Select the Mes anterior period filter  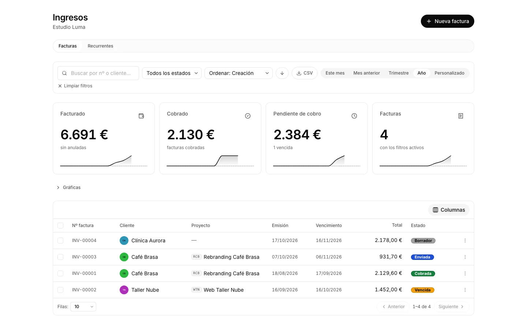point(366,73)
